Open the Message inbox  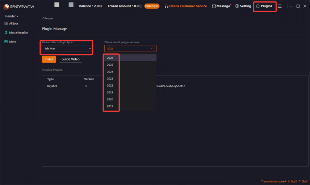221,6
